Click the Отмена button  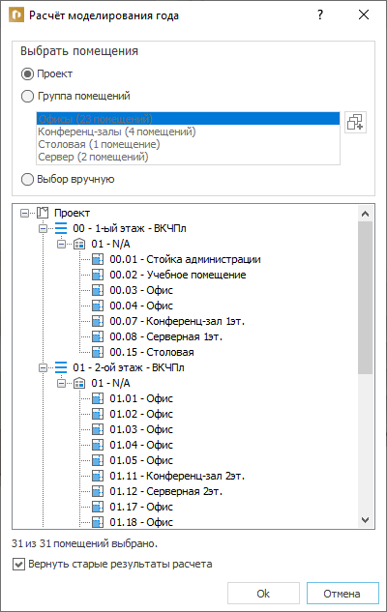coord(342,594)
